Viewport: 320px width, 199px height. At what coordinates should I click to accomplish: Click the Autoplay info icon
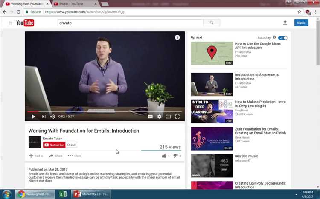274,37
